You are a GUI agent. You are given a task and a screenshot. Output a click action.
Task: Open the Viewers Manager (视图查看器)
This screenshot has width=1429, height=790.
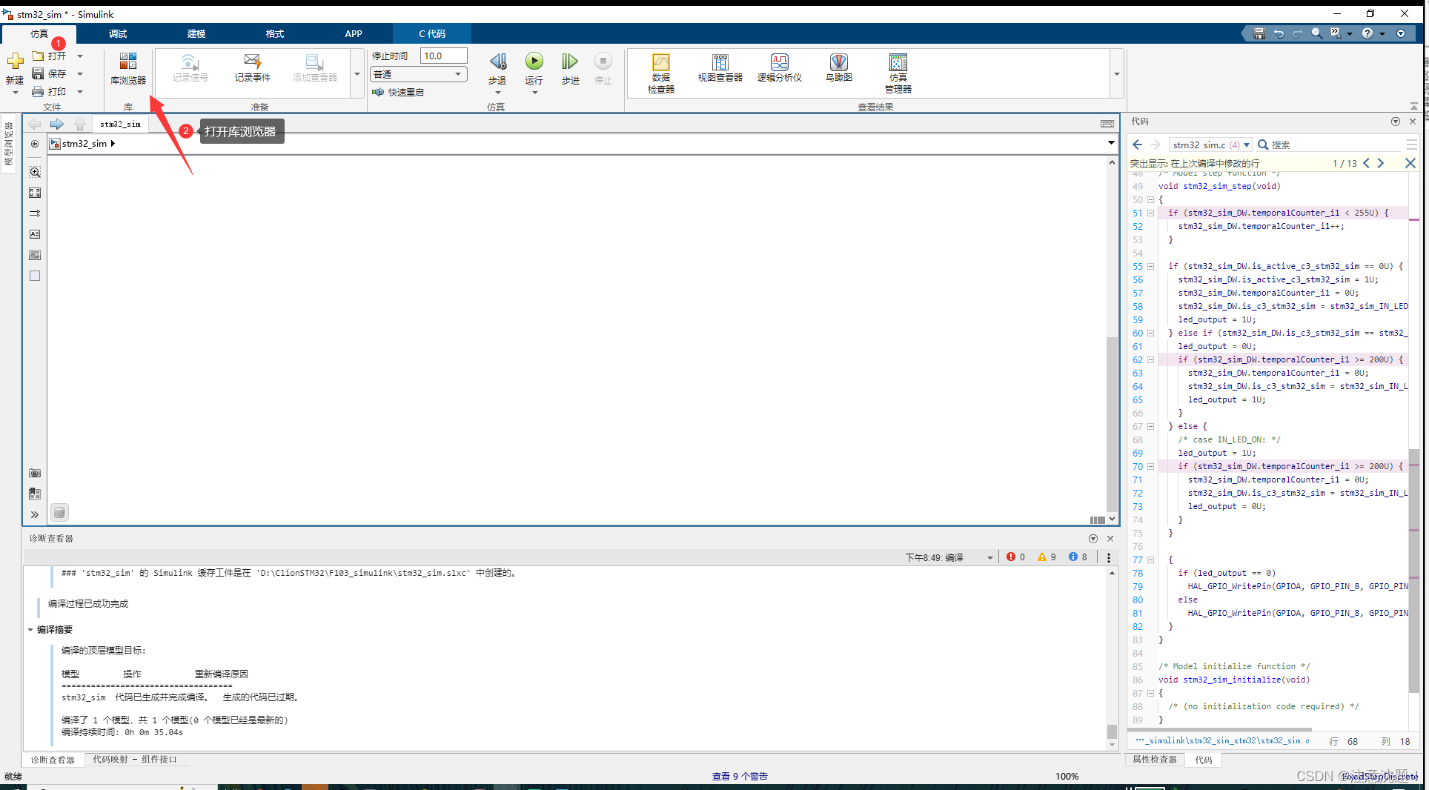coord(720,68)
